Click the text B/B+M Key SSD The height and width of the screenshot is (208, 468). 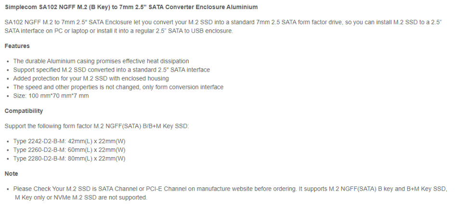pyautogui.click(x=166, y=126)
